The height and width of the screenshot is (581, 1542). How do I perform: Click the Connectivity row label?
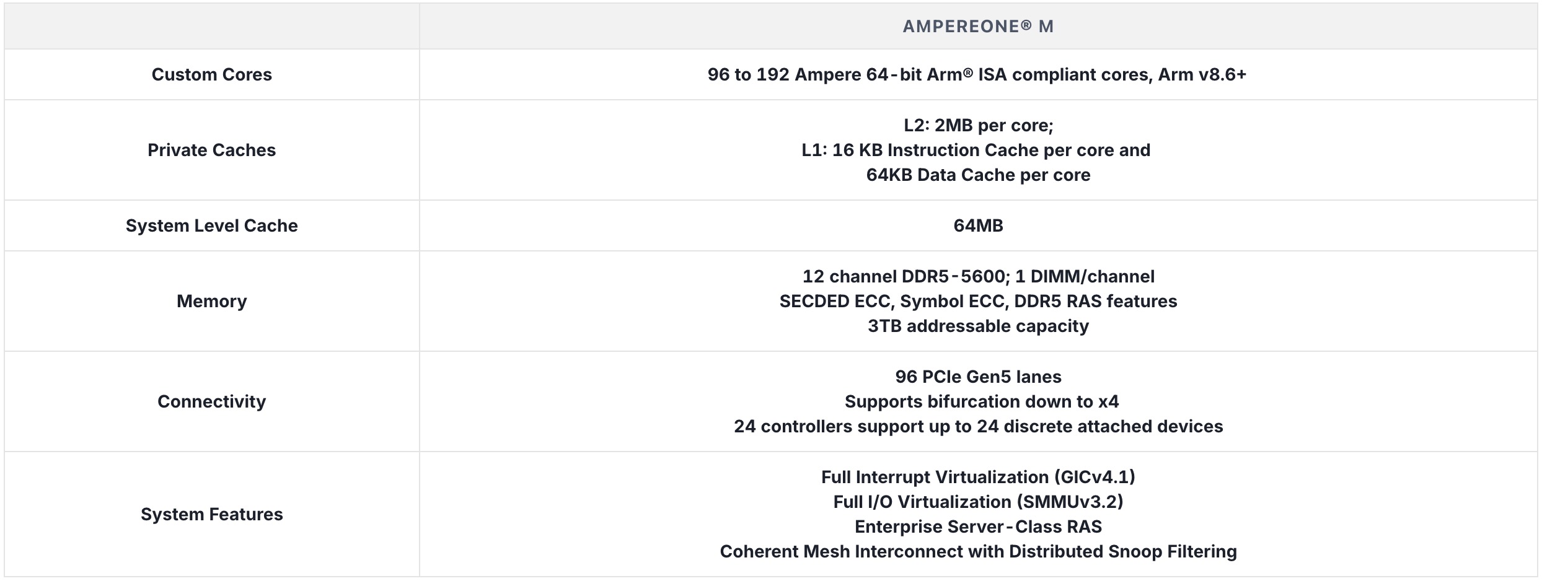point(211,401)
